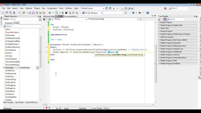Switch to Welcome Page tab
Image resolution: width=201 pixels, height=113 pixels.
49,16
